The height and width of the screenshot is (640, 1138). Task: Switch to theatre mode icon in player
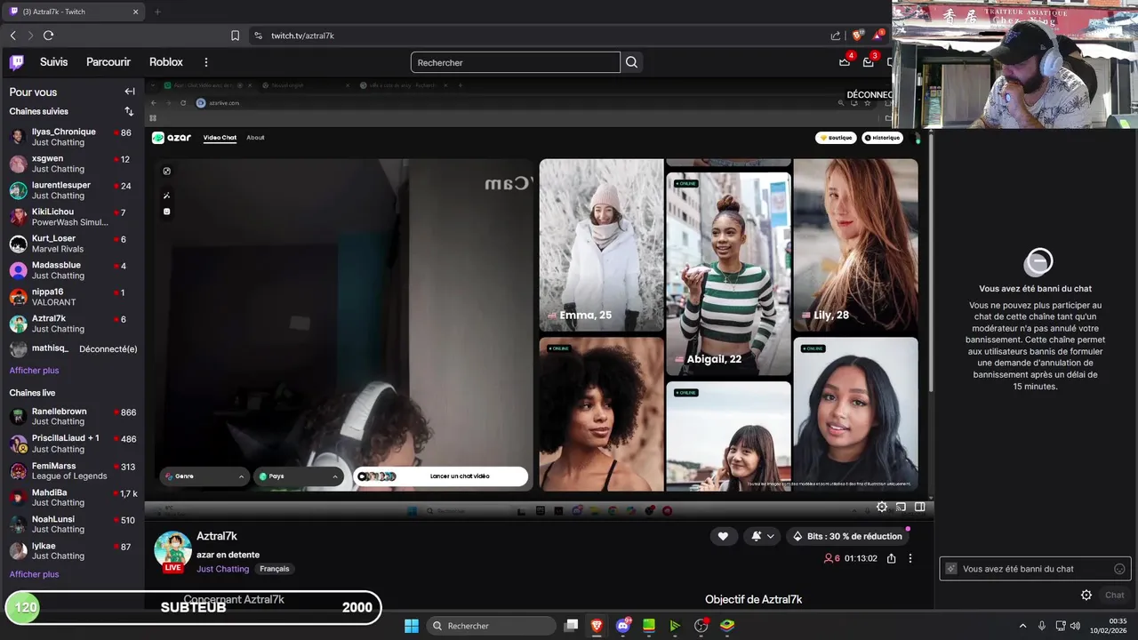(x=919, y=507)
